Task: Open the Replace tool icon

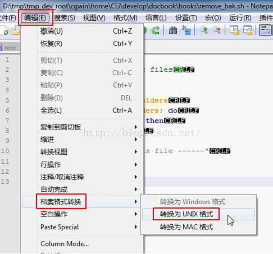Action: (186, 30)
